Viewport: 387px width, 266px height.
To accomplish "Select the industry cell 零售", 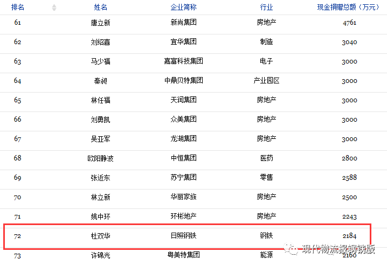I will click(266, 177).
